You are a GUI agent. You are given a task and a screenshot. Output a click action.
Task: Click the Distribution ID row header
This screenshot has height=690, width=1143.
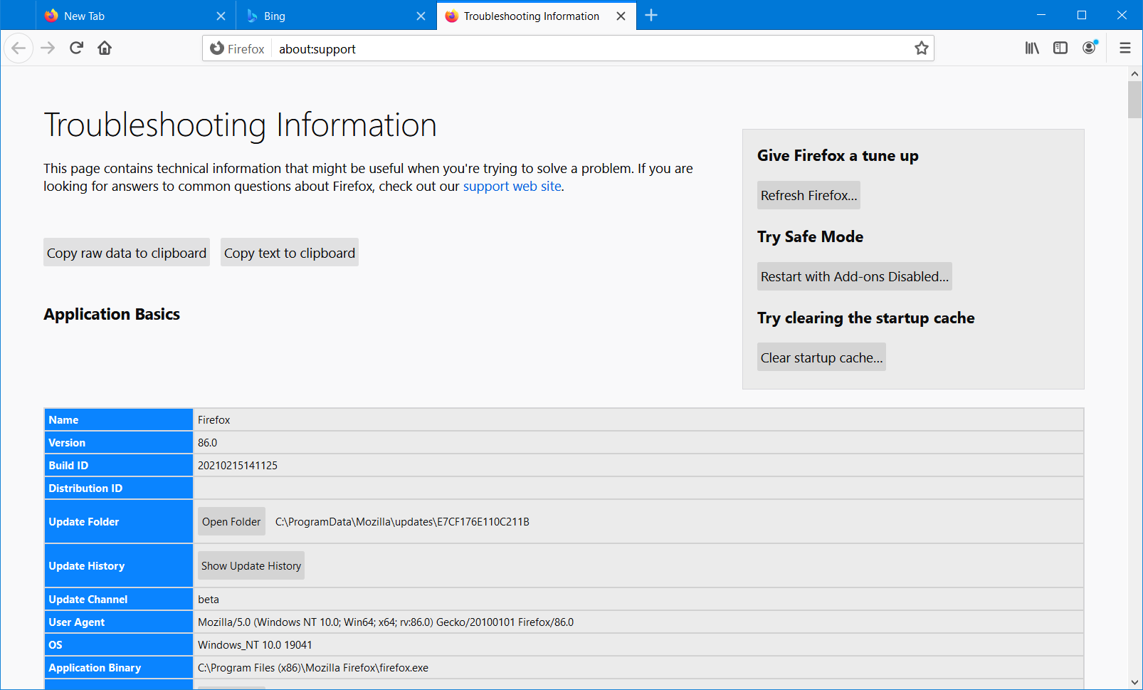coord(119,488)
